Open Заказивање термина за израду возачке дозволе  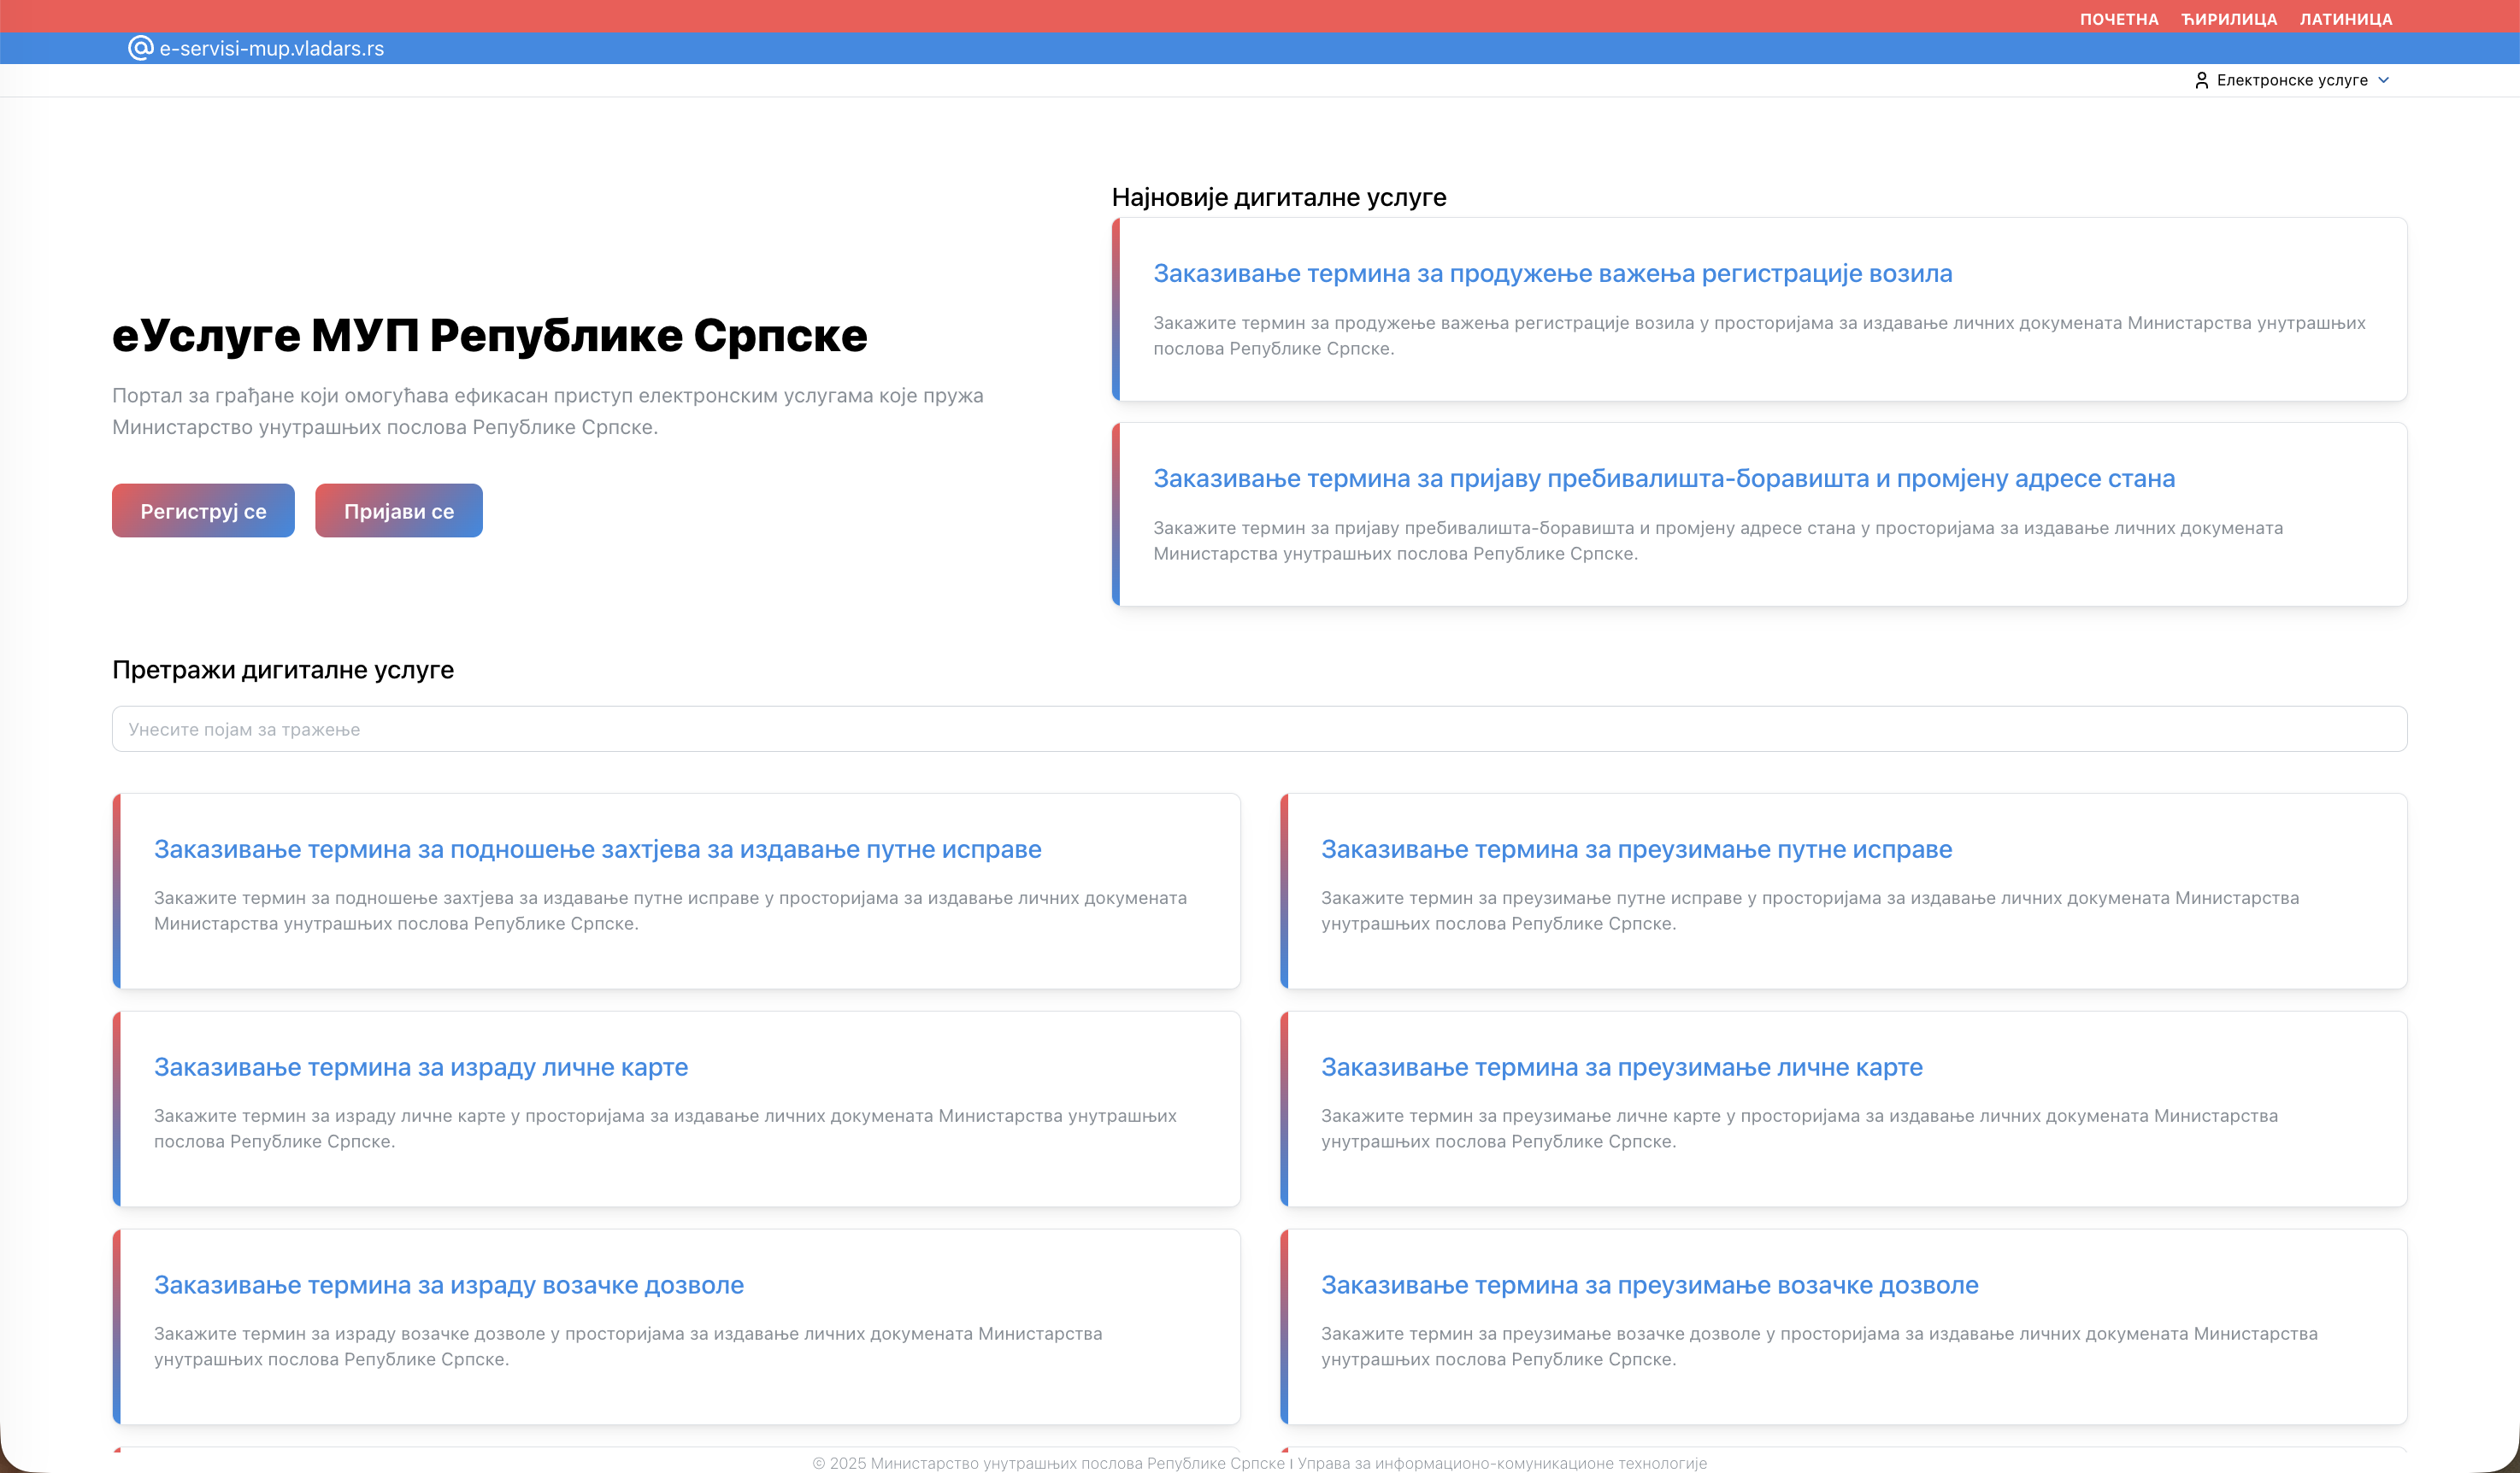click(x=449, y=1284)
